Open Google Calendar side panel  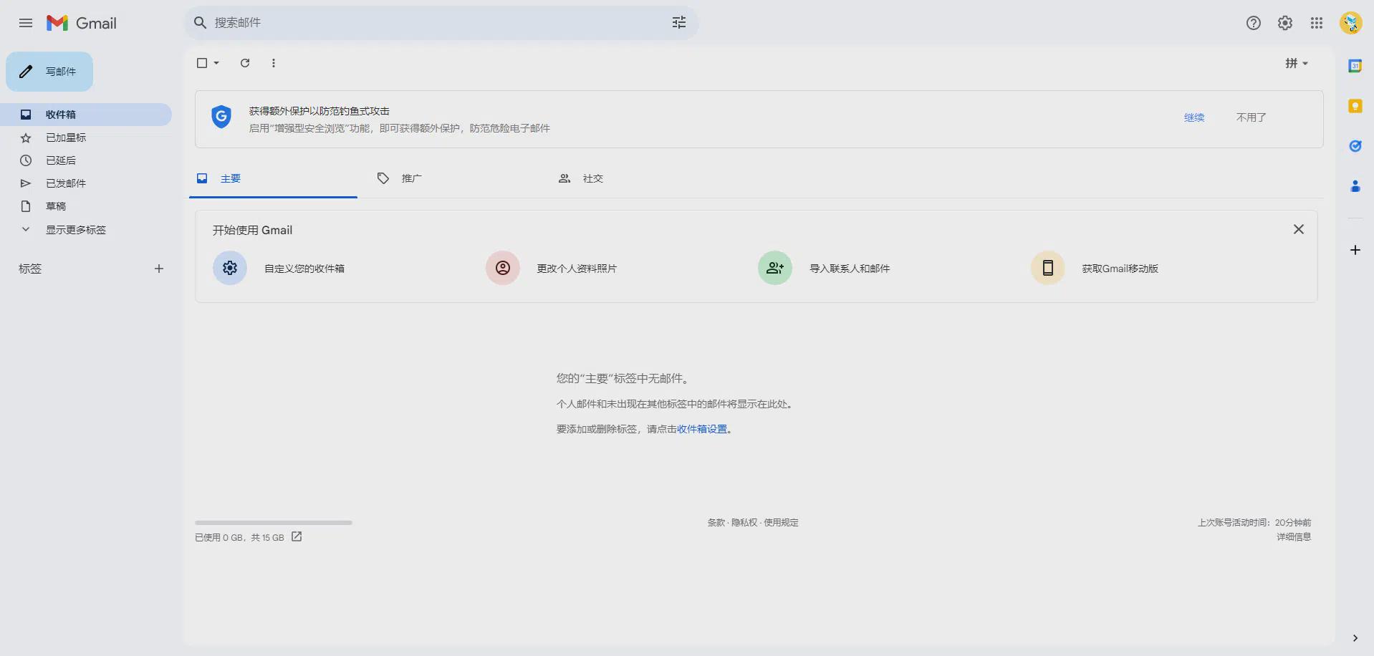point(1355,66)
